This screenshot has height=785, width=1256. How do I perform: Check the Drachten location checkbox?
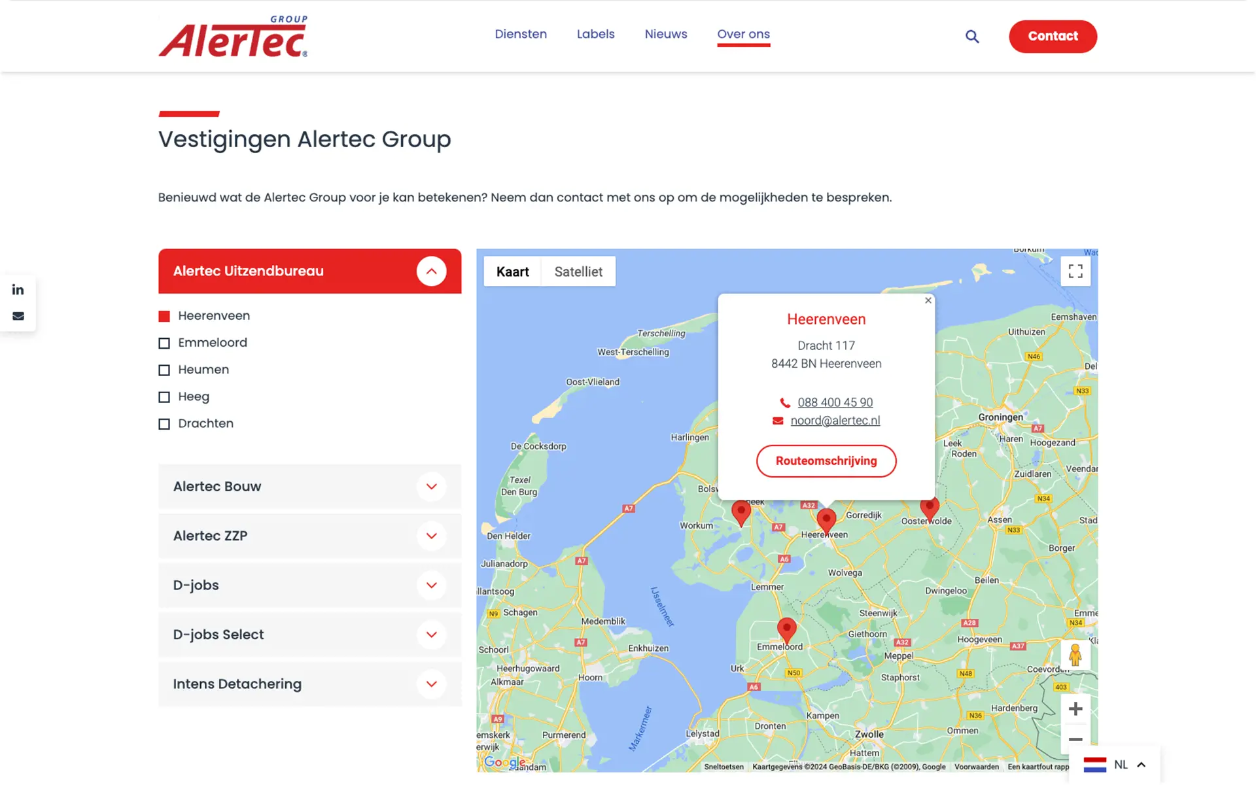tap(164, 424)
